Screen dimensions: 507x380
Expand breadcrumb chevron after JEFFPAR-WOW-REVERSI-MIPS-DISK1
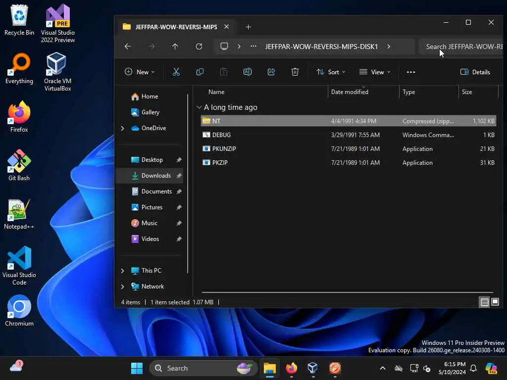coord(389,47)
